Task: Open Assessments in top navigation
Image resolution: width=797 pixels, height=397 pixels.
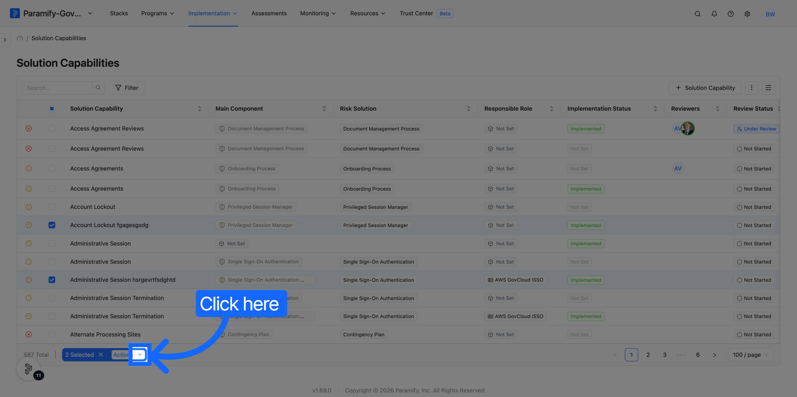Action: (x=269, y=13)
